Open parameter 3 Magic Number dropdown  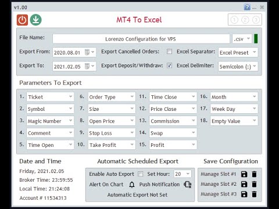click(50, 121)
